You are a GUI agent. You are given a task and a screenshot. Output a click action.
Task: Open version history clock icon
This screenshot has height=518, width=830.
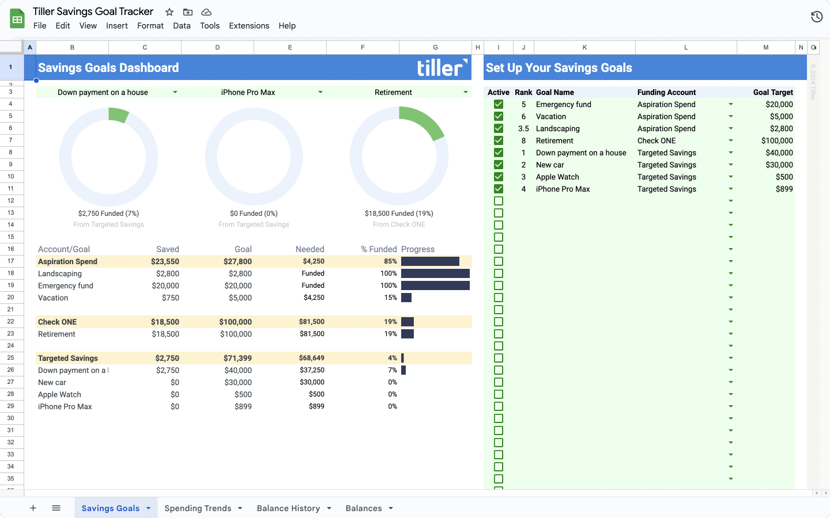tap(816, 17)
